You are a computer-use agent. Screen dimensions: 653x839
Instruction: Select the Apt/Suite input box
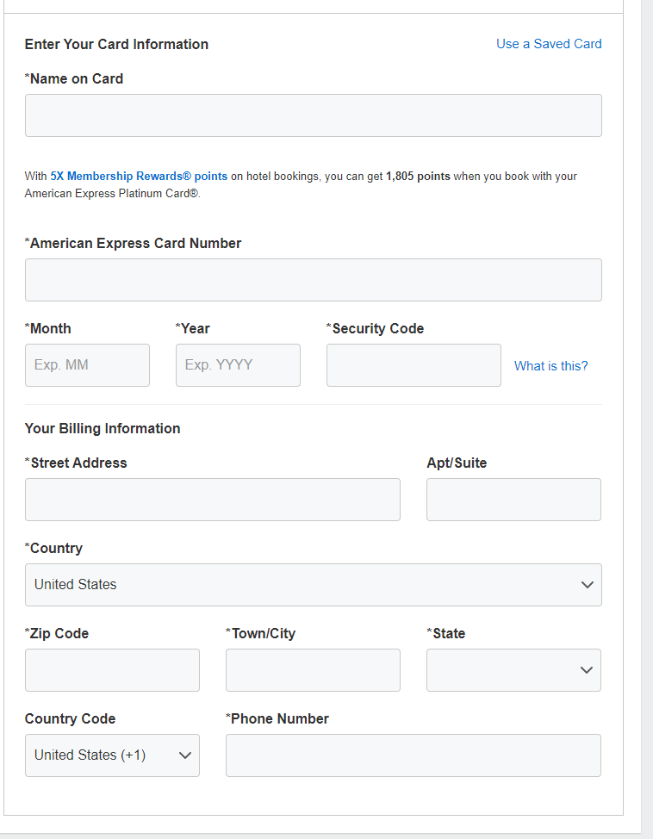pyautogui.click(x=513, y=500)
